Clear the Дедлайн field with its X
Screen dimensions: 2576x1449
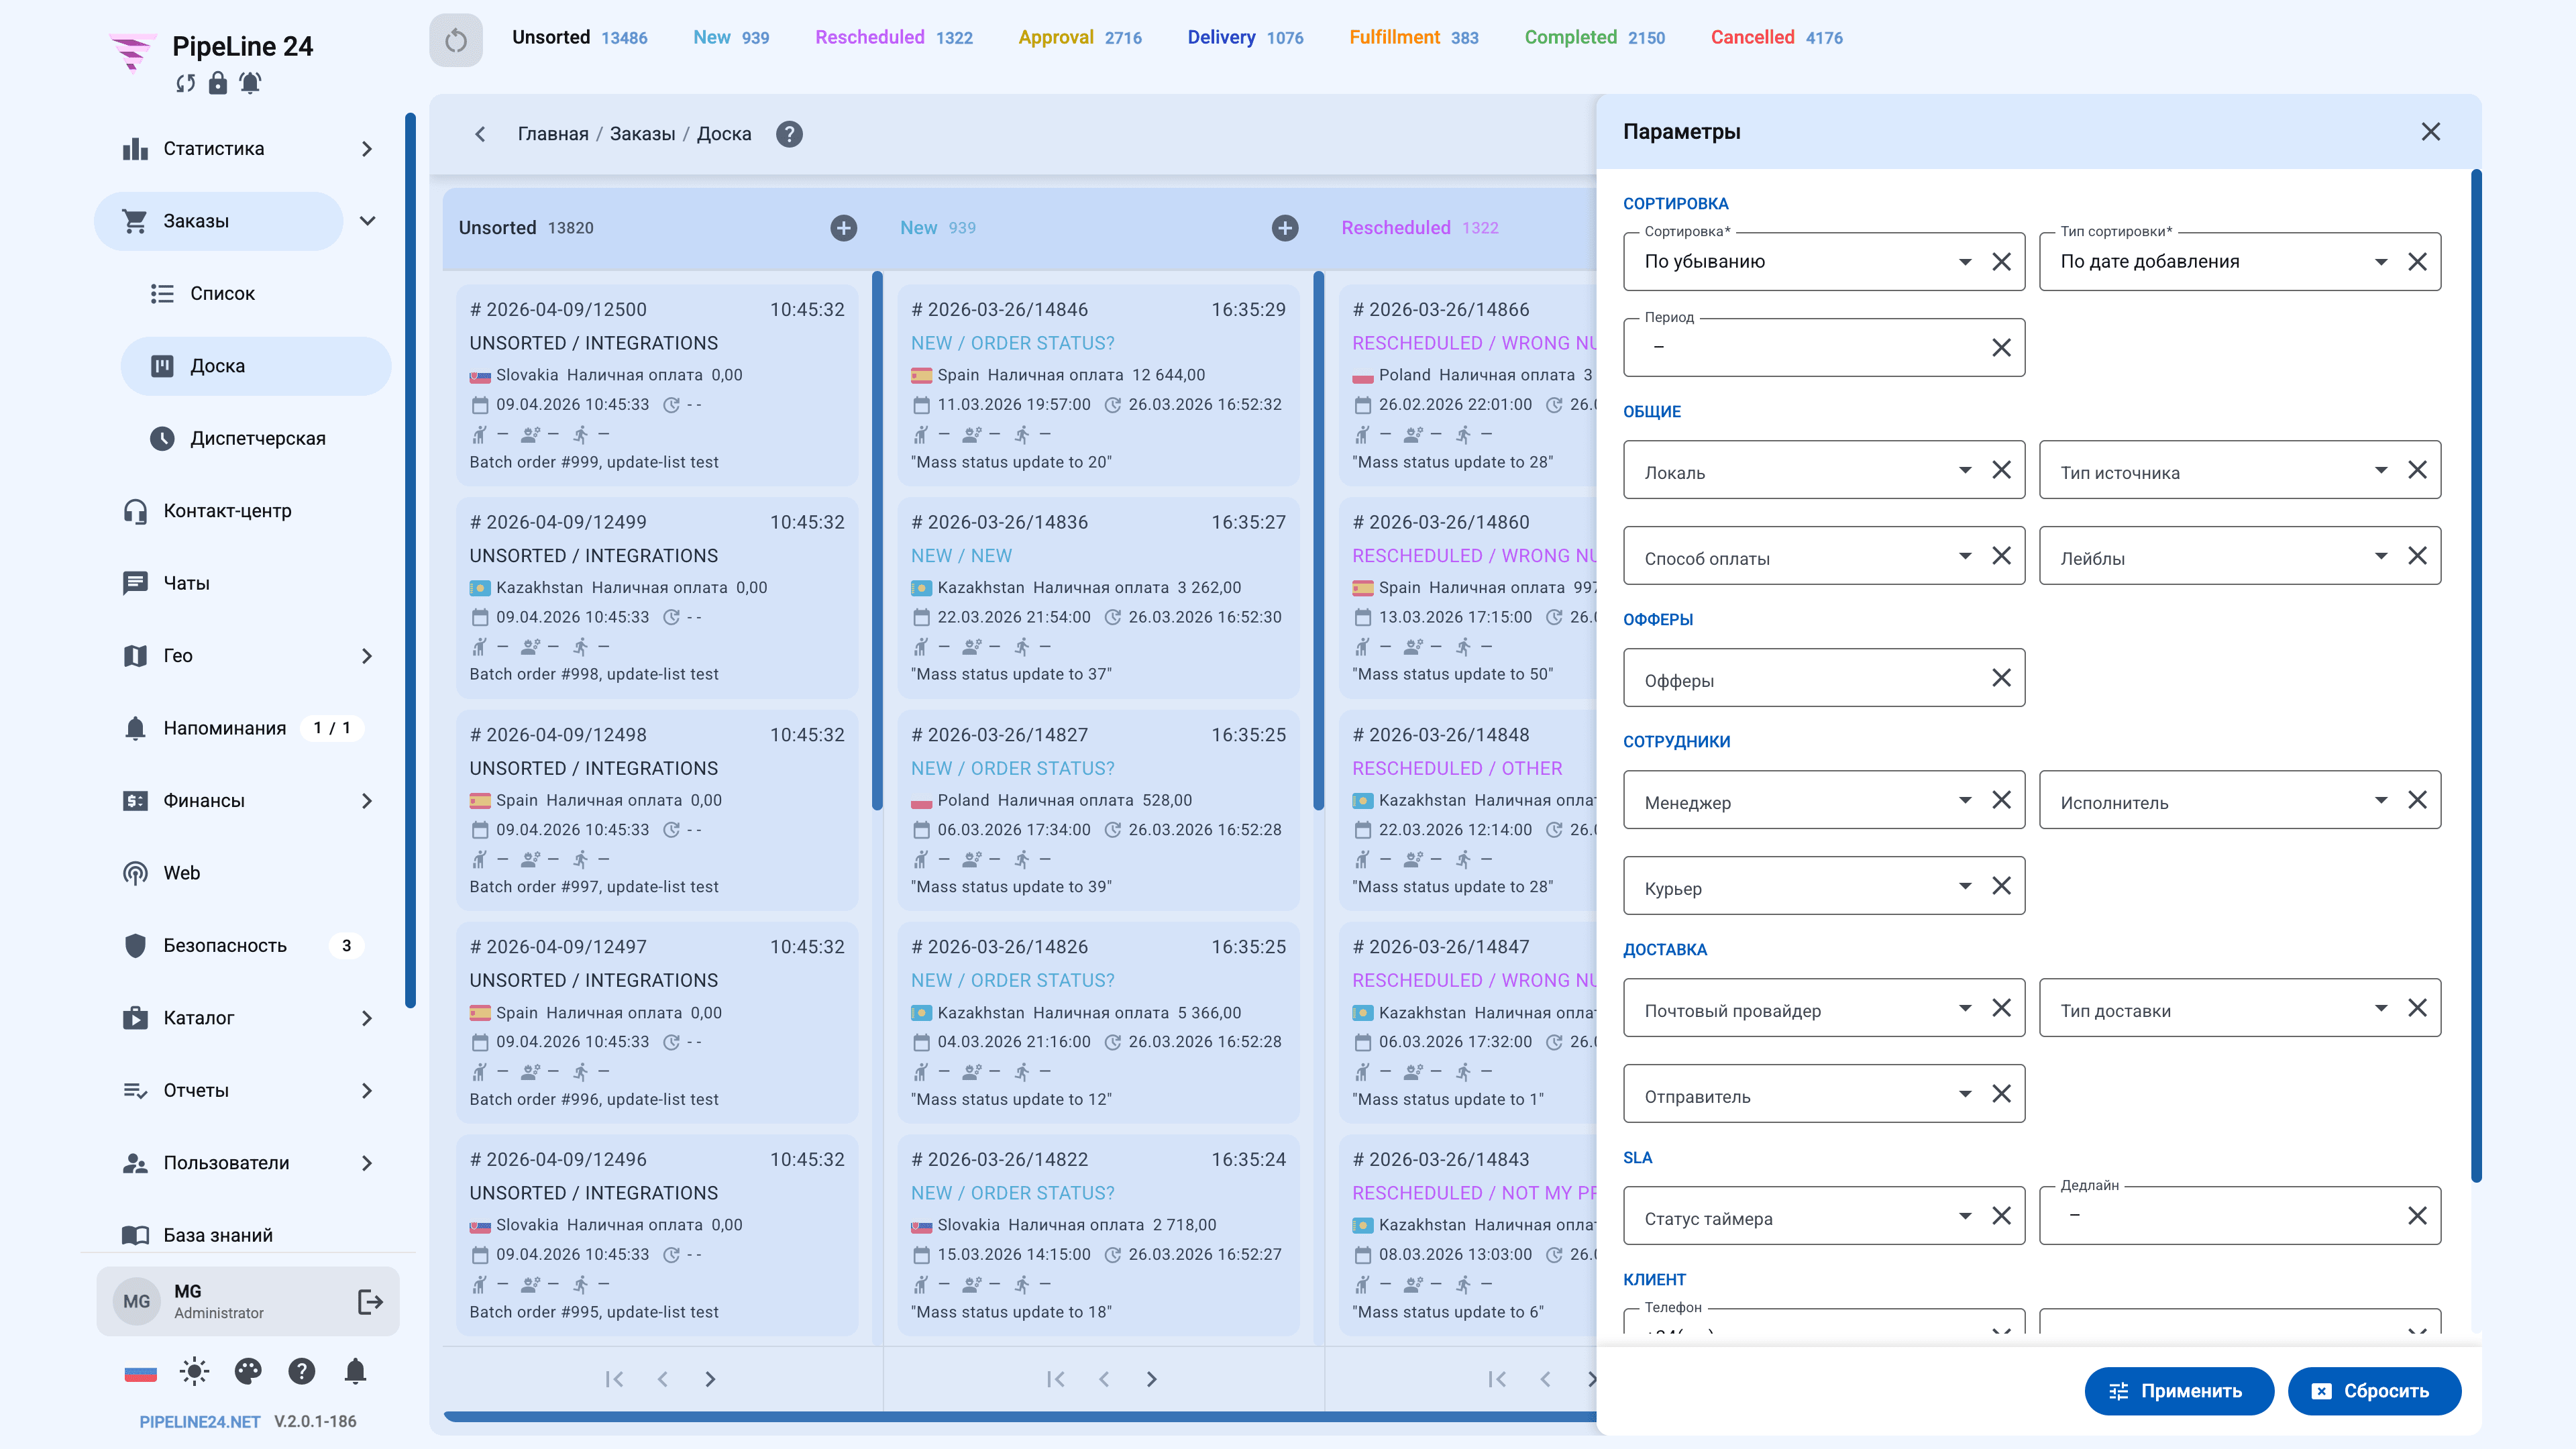click(2417, 1216)
